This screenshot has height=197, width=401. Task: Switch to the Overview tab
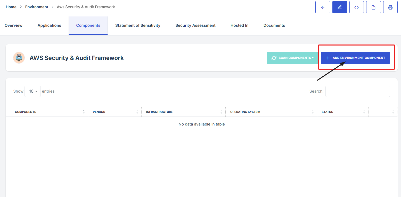point(13,25)
